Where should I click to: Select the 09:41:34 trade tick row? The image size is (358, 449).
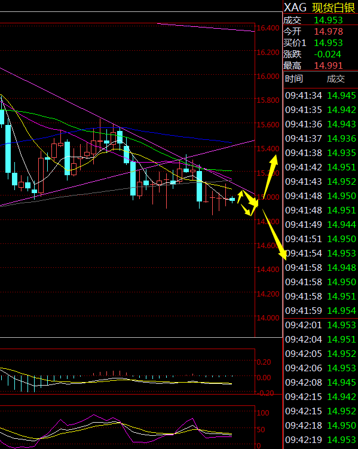coord(320,95)
